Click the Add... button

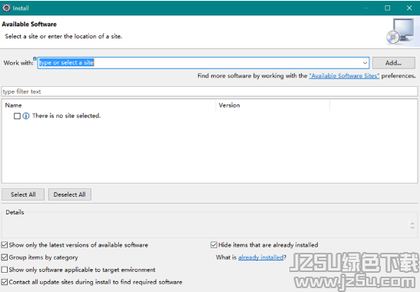click(x=393, y=63)
